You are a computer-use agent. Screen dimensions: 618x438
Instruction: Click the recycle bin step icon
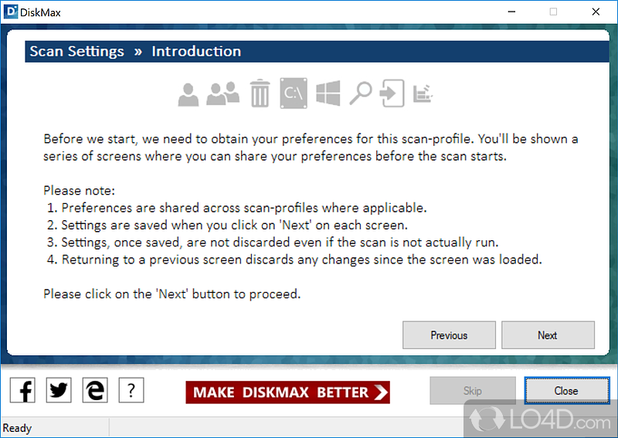click(260, 93)
